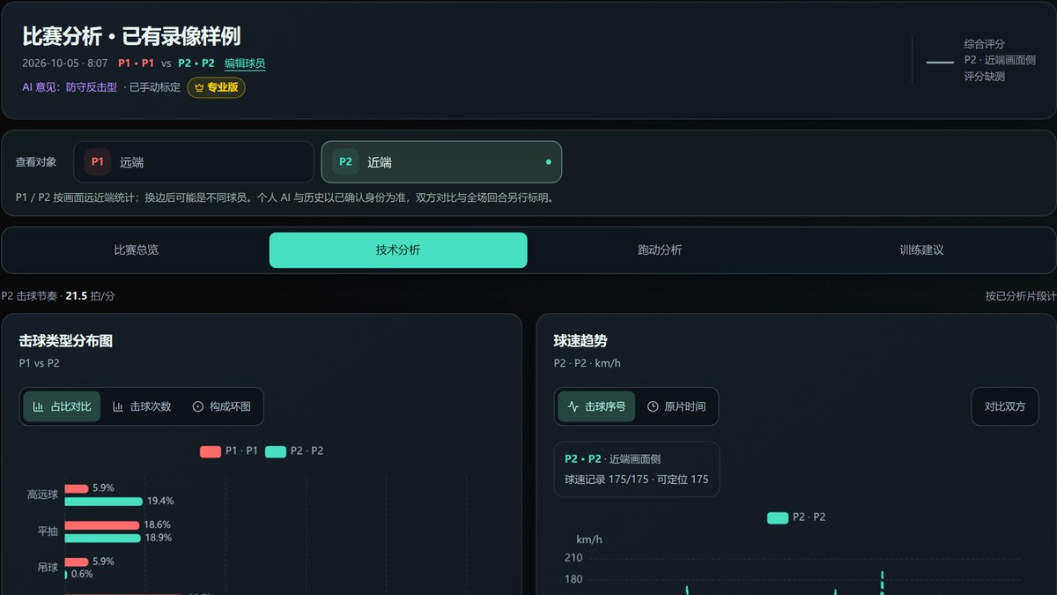Viewport: 1057px width, 595px height.
Task: Click the green P2 badge icon
Action: [345, 162]
